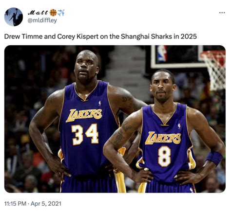Click the small NBA logo on jersey 8

(x=179, y=126)
